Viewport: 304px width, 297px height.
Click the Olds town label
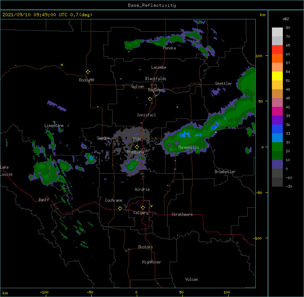pos(137,139)
